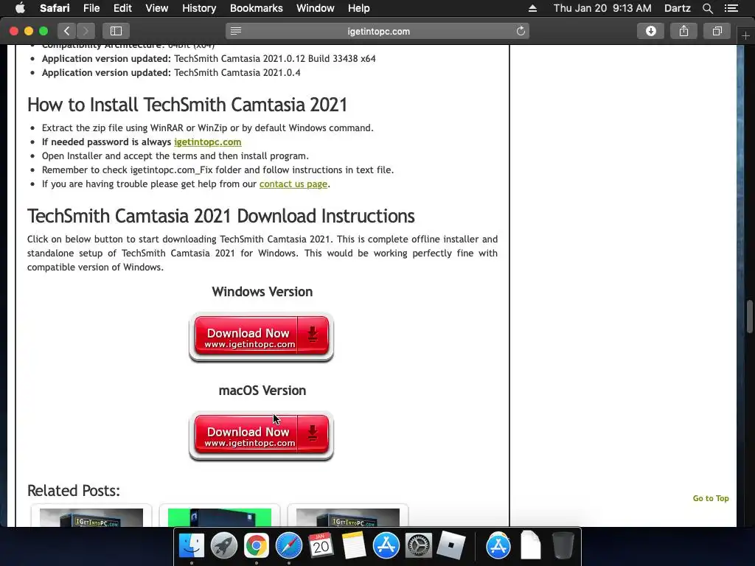Click the igetintopc.com address field
Viewport: 755px width, 566px height.
coord(378,31)
